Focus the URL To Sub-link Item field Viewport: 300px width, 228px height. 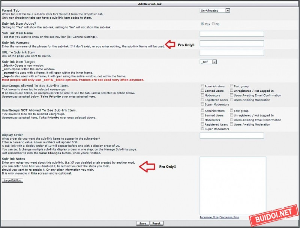coord(232,53)
